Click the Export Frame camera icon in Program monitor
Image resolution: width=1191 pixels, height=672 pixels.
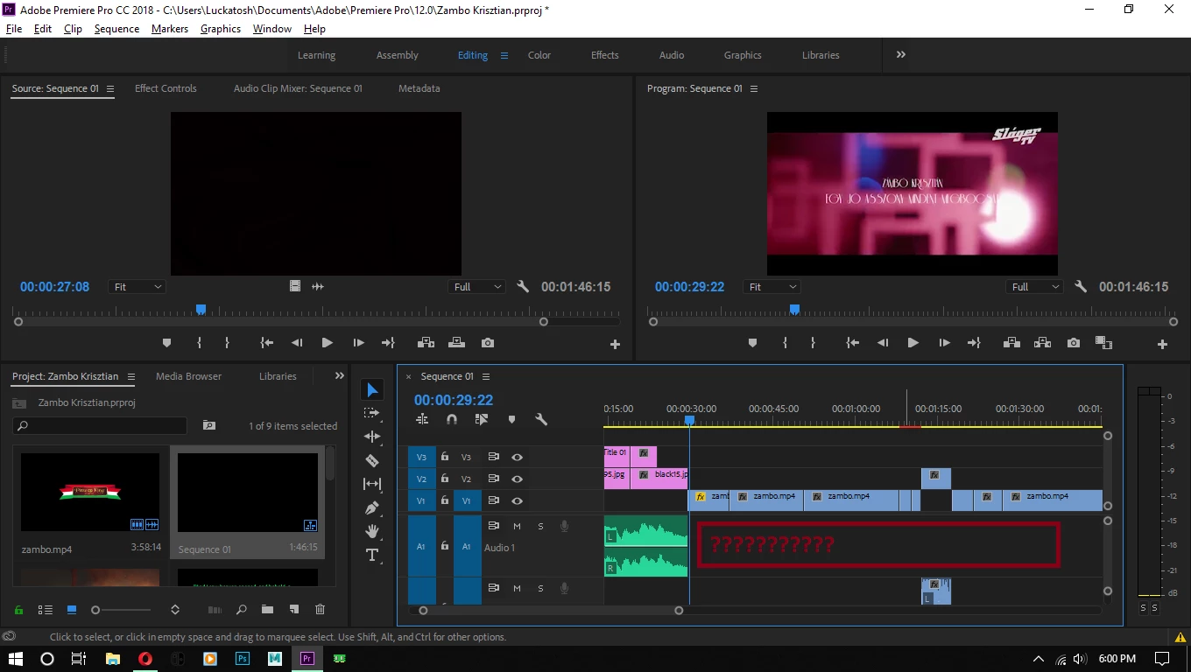[x=1074, y=343]
